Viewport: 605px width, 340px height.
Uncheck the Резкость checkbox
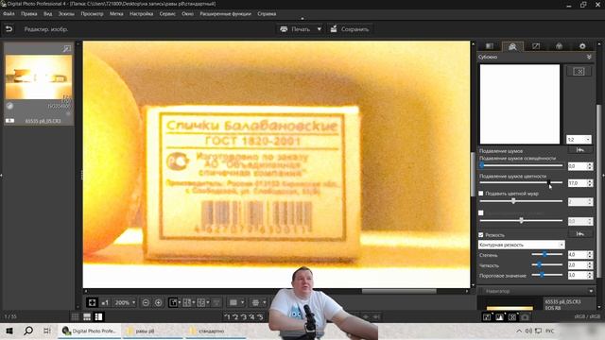tap(481, 235)
